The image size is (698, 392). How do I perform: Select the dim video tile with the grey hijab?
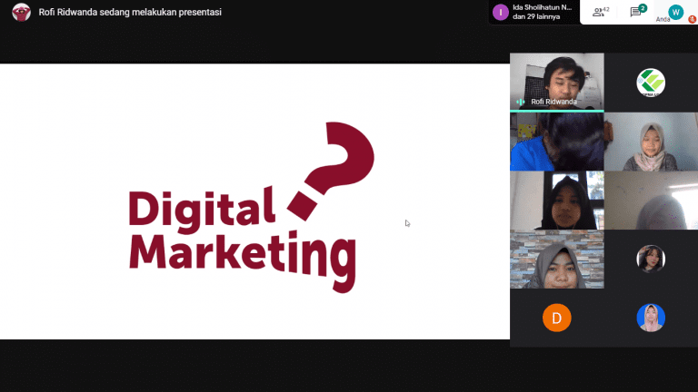click(651, 201)
